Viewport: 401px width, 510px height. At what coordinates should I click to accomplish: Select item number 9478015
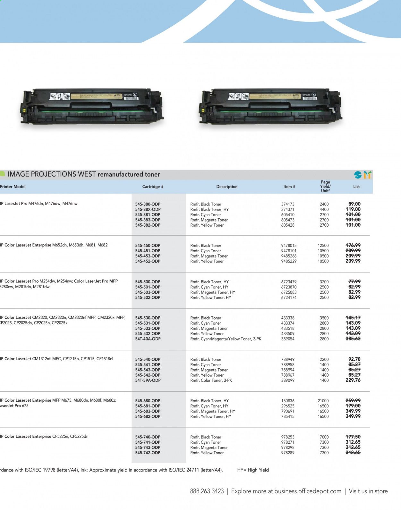289,246
